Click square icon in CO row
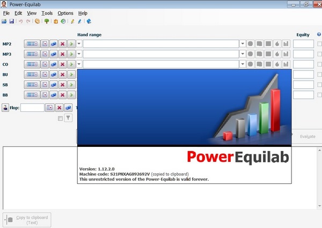322x228 pixels. tap(268, 64)
